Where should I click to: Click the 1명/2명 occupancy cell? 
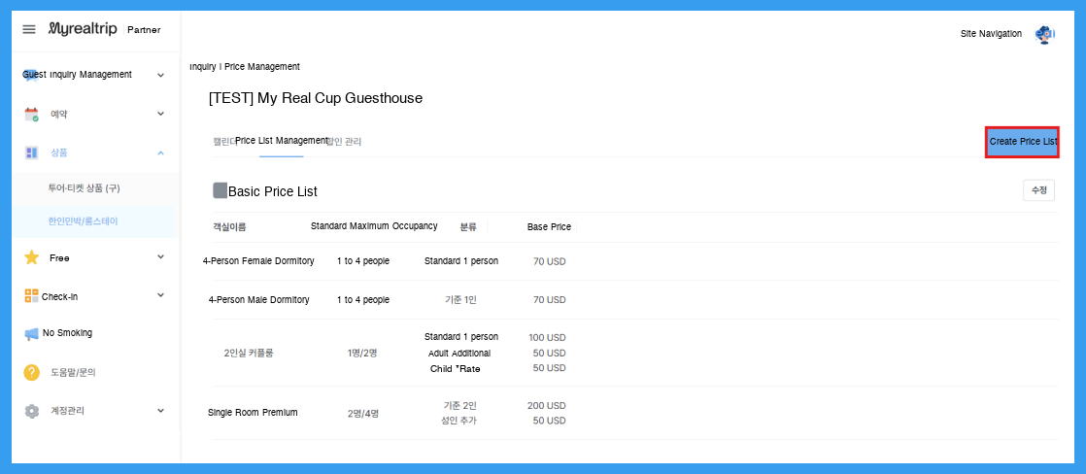click(x=363, y=353)
